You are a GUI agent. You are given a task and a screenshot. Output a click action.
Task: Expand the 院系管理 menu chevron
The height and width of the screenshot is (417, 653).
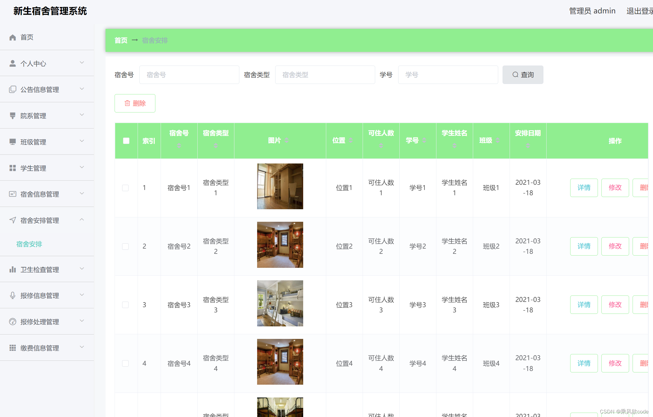pyautogui.click(x=82, y=115)
